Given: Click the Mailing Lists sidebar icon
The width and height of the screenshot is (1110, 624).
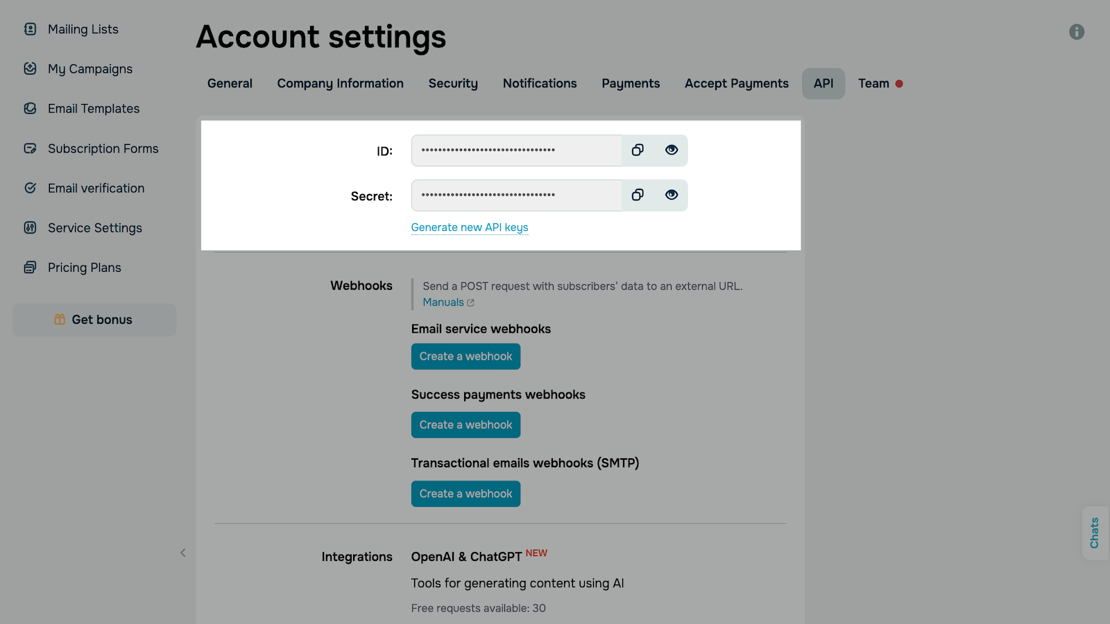Looking at the screenshot, I should tap(30, 29).
